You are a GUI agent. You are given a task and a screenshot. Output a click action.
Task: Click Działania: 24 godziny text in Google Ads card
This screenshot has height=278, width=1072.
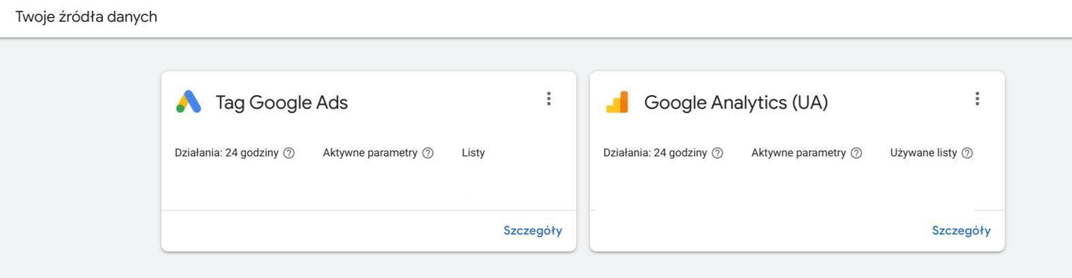click(227, 153)
